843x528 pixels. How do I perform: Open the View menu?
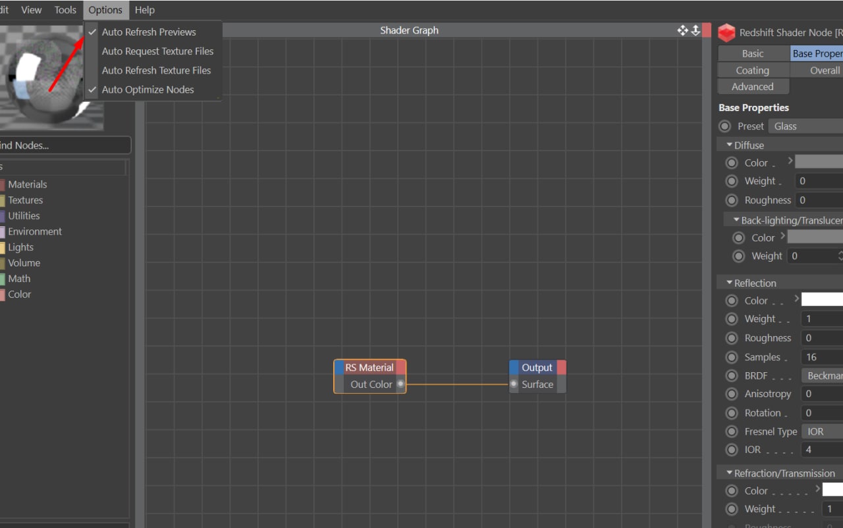[x=32, y=10]
